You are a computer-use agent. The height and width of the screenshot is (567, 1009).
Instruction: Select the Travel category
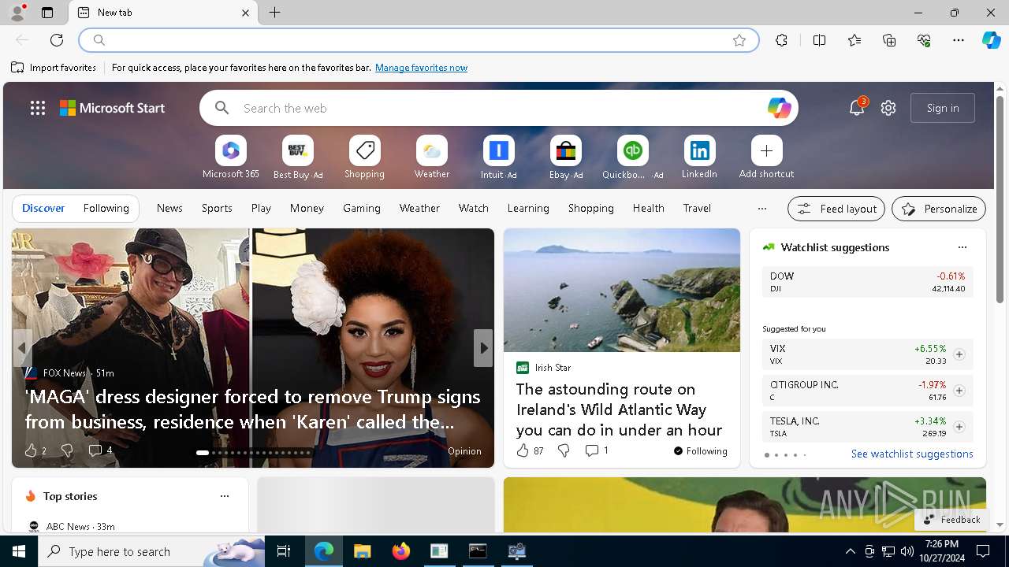pos(697,208)
